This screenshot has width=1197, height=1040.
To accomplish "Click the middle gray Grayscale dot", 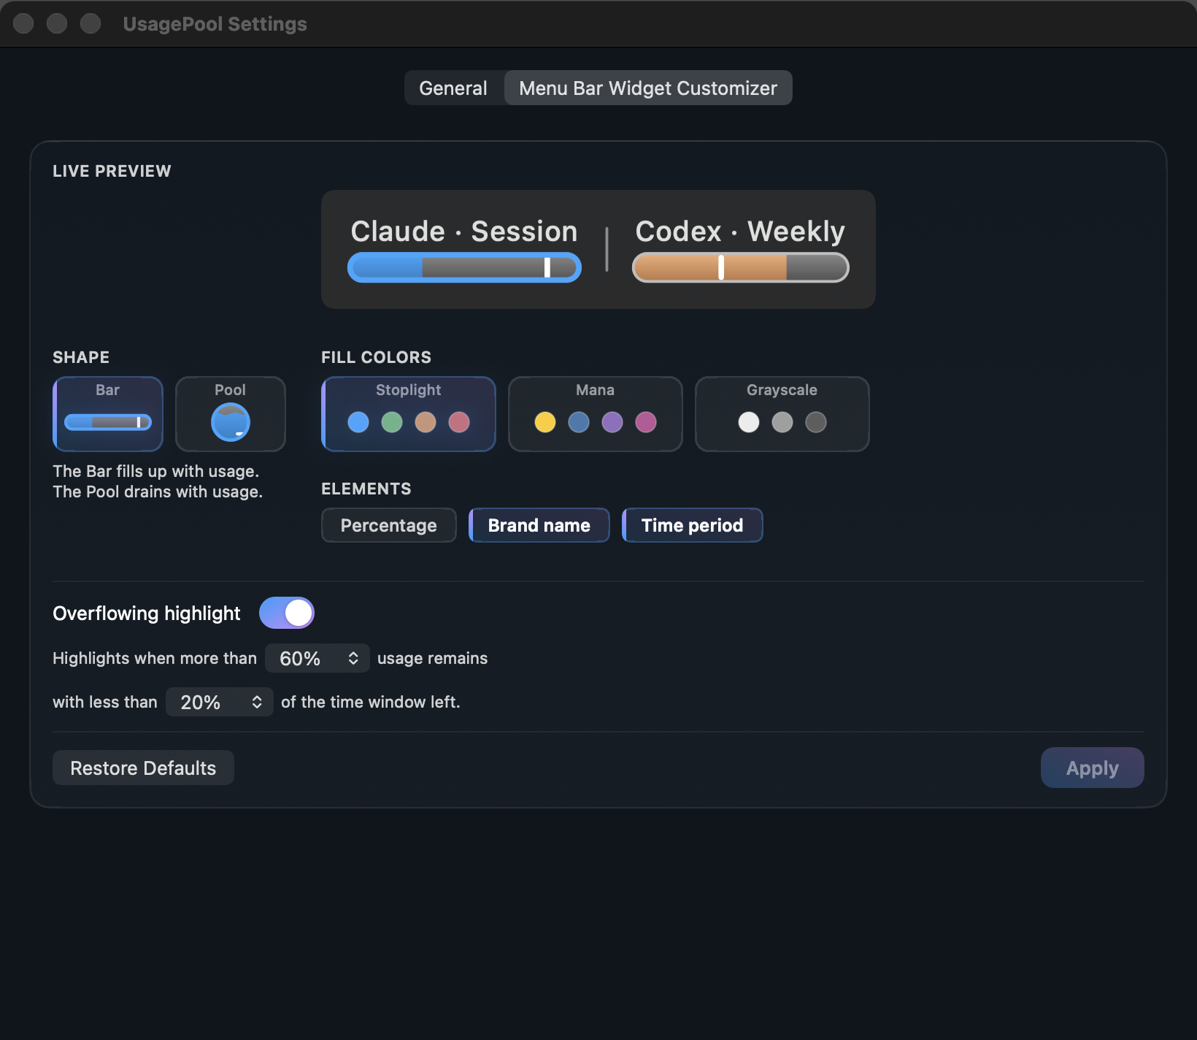I will click(782, 422).
